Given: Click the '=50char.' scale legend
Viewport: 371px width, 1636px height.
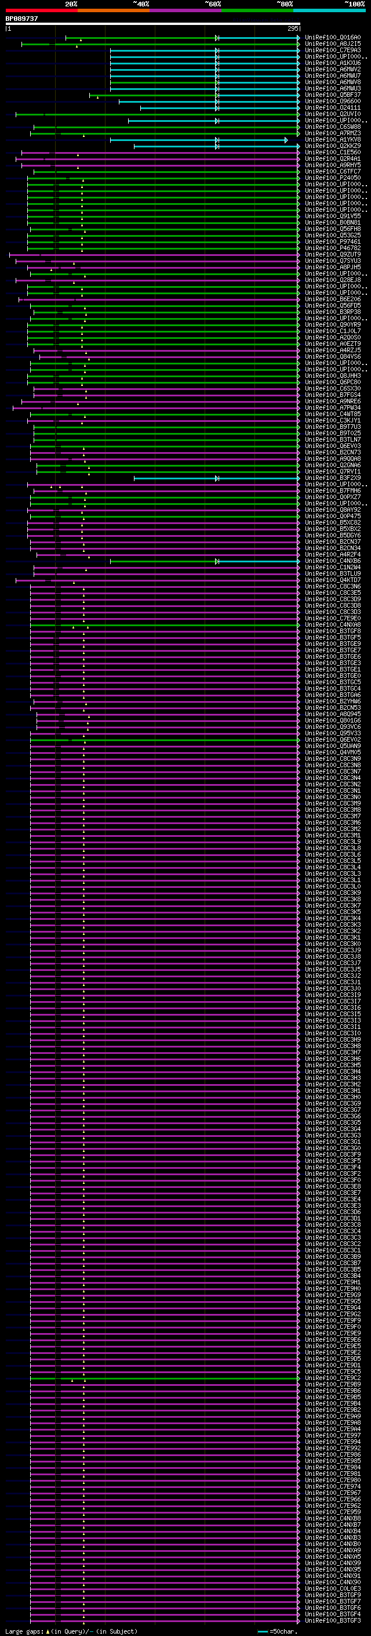Looking at the screenshot, I should tap(283, 1631).
